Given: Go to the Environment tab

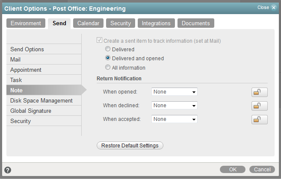Looking at the screenshot, I should (x=26, y=23).
